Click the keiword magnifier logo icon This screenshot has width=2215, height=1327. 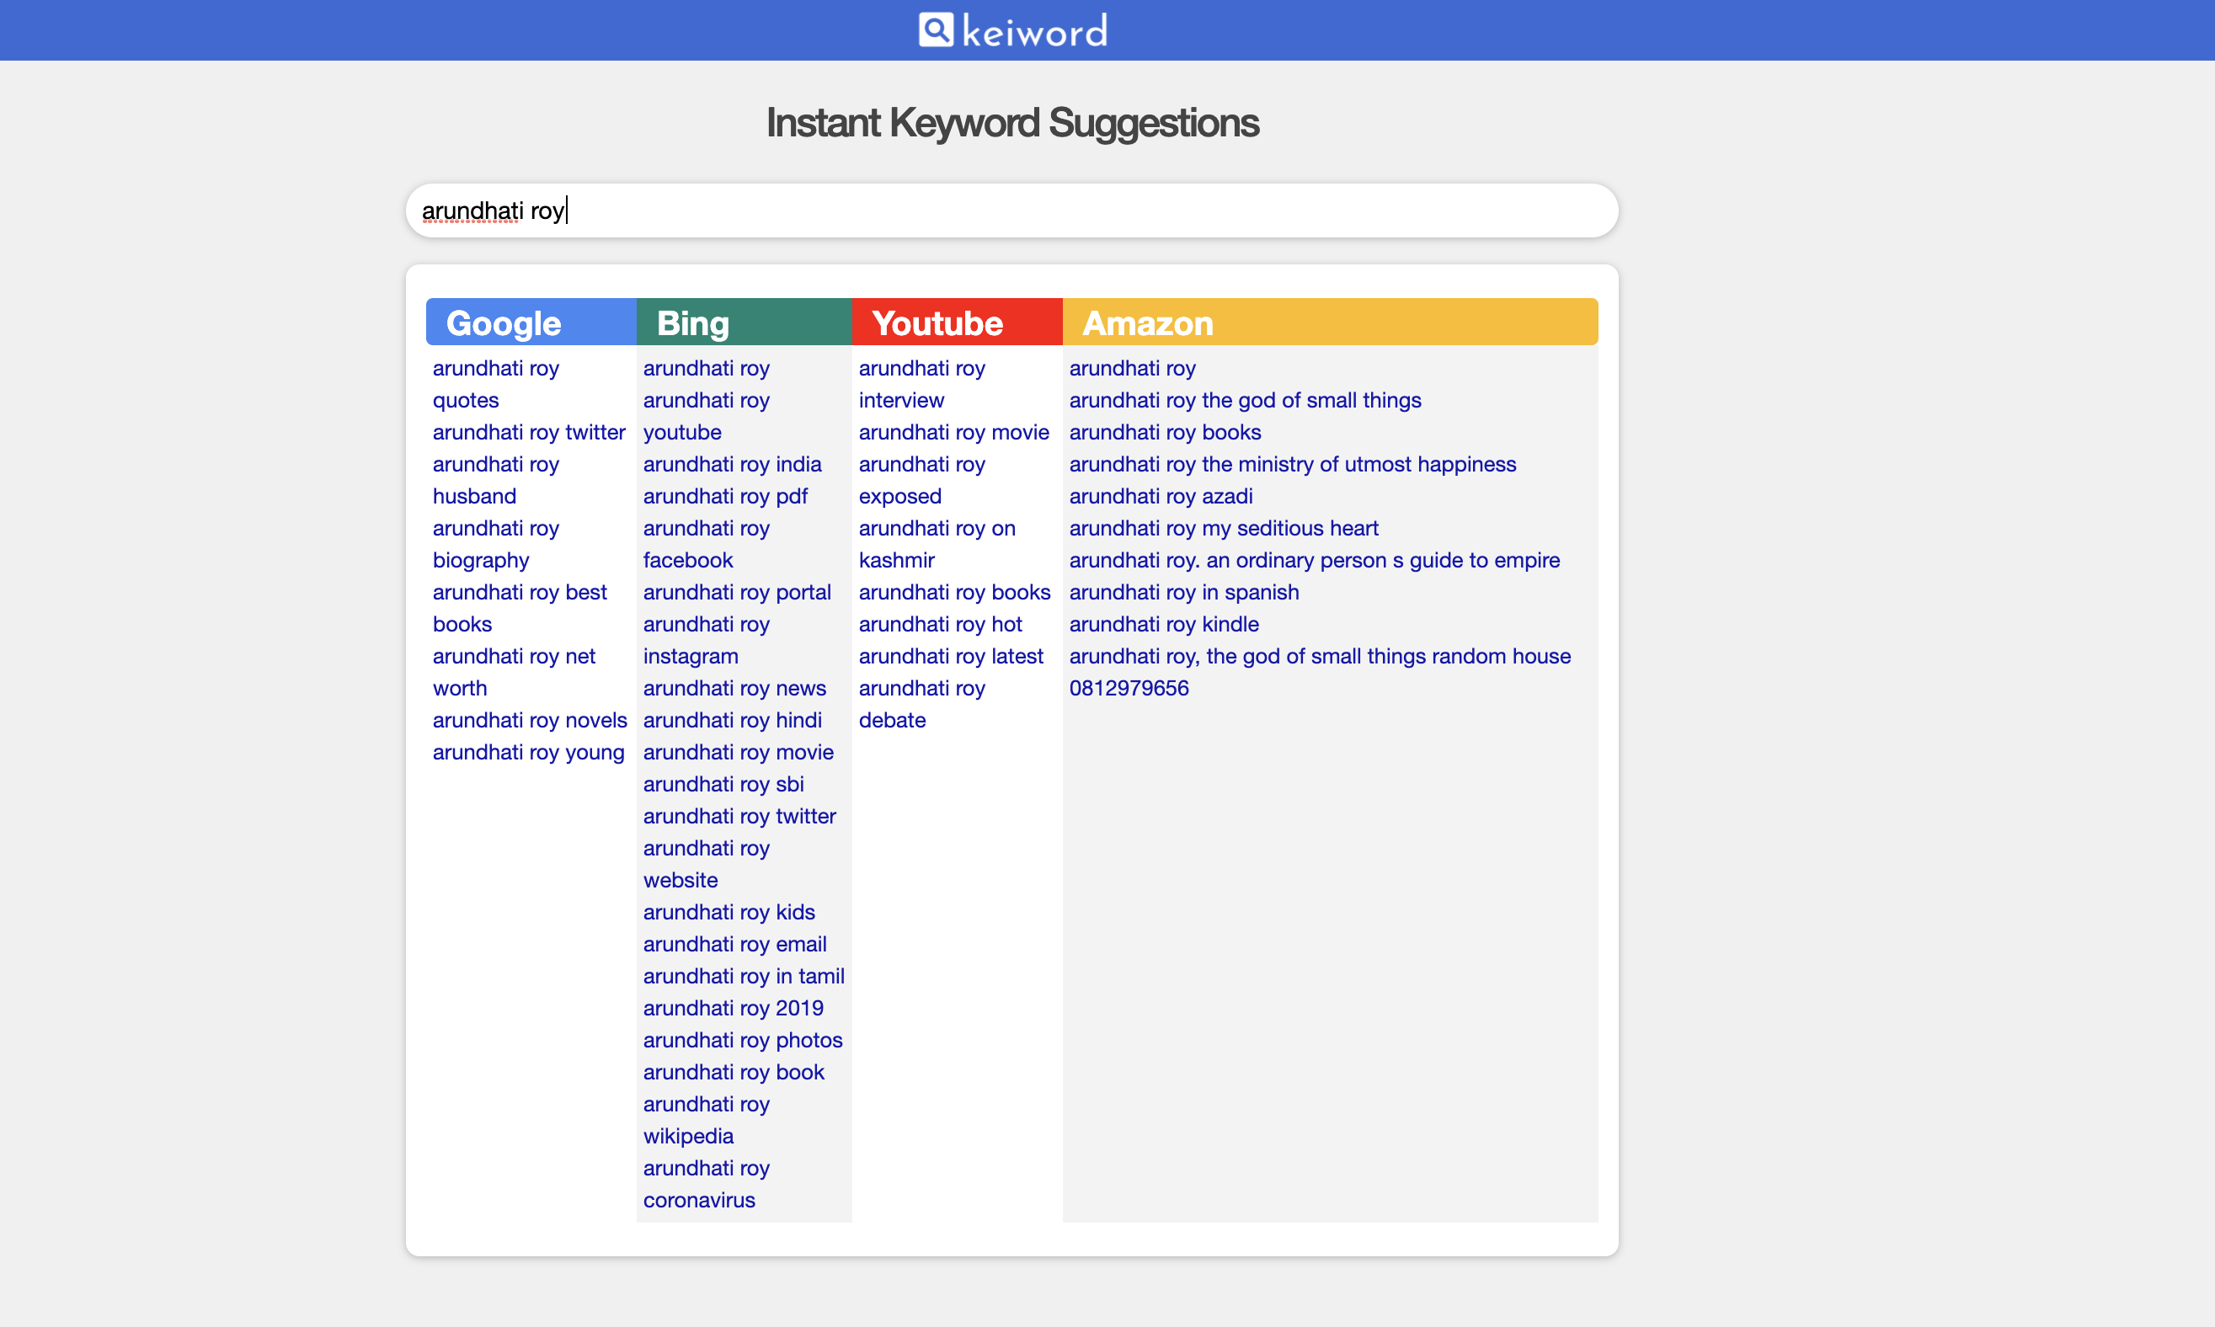pos(936,29)
